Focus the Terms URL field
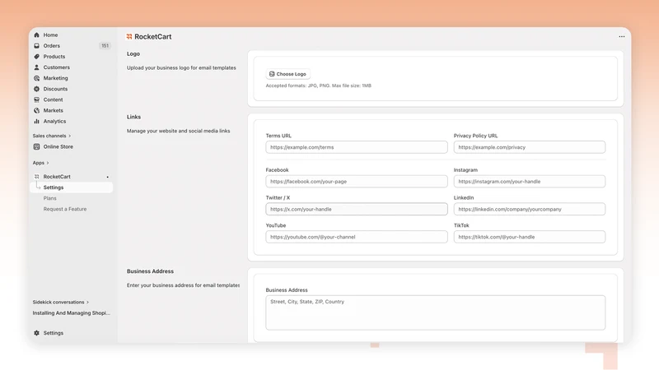 coord(357,147)
